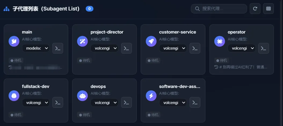The width and height of the screenshot is (283, 126).
Task: Select the customer-service agent title
Action: pos(177,32)
